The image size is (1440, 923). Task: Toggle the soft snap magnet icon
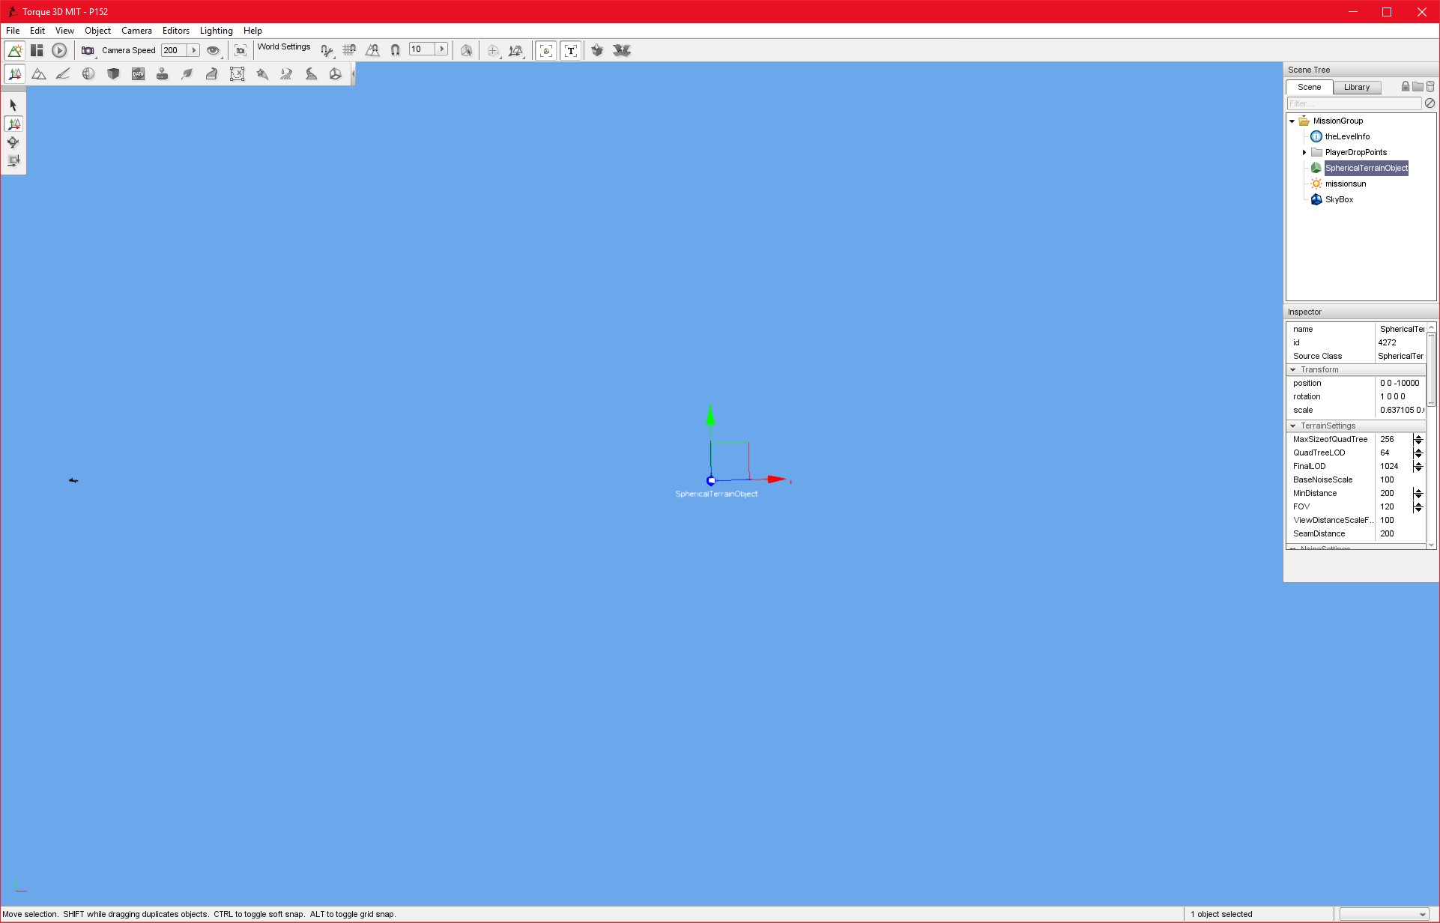point(395,50)
